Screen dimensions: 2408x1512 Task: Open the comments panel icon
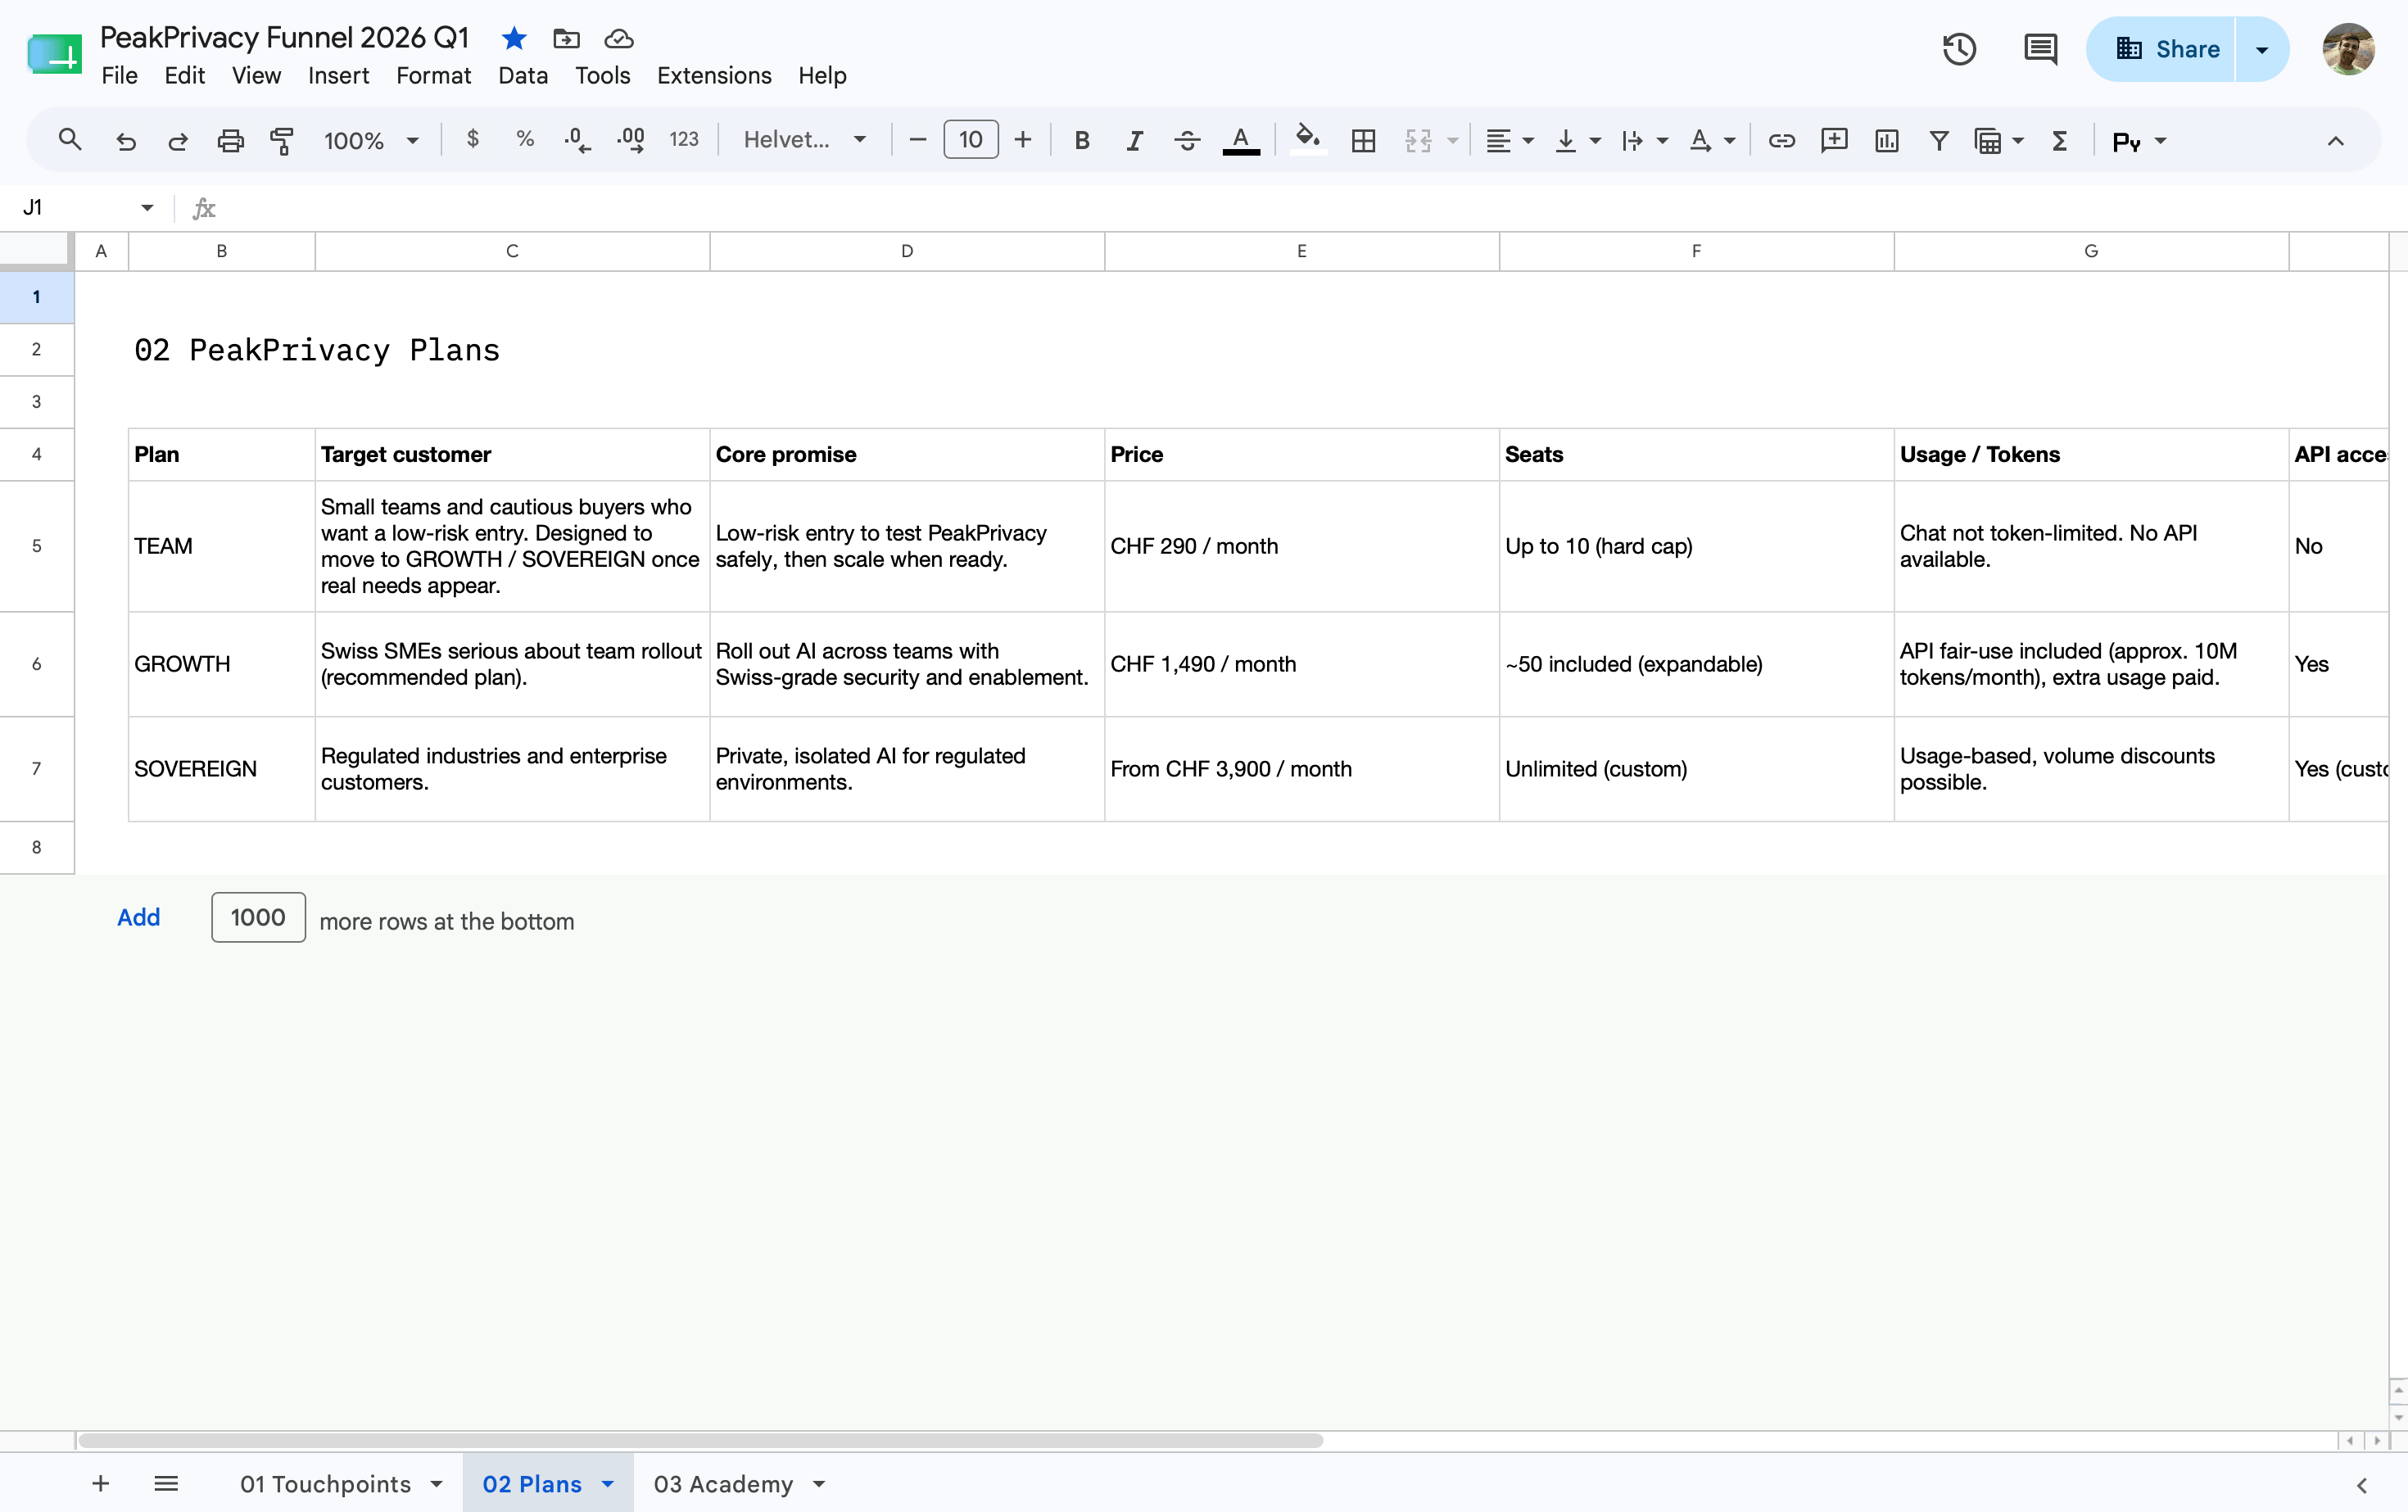coord(2040,49)
